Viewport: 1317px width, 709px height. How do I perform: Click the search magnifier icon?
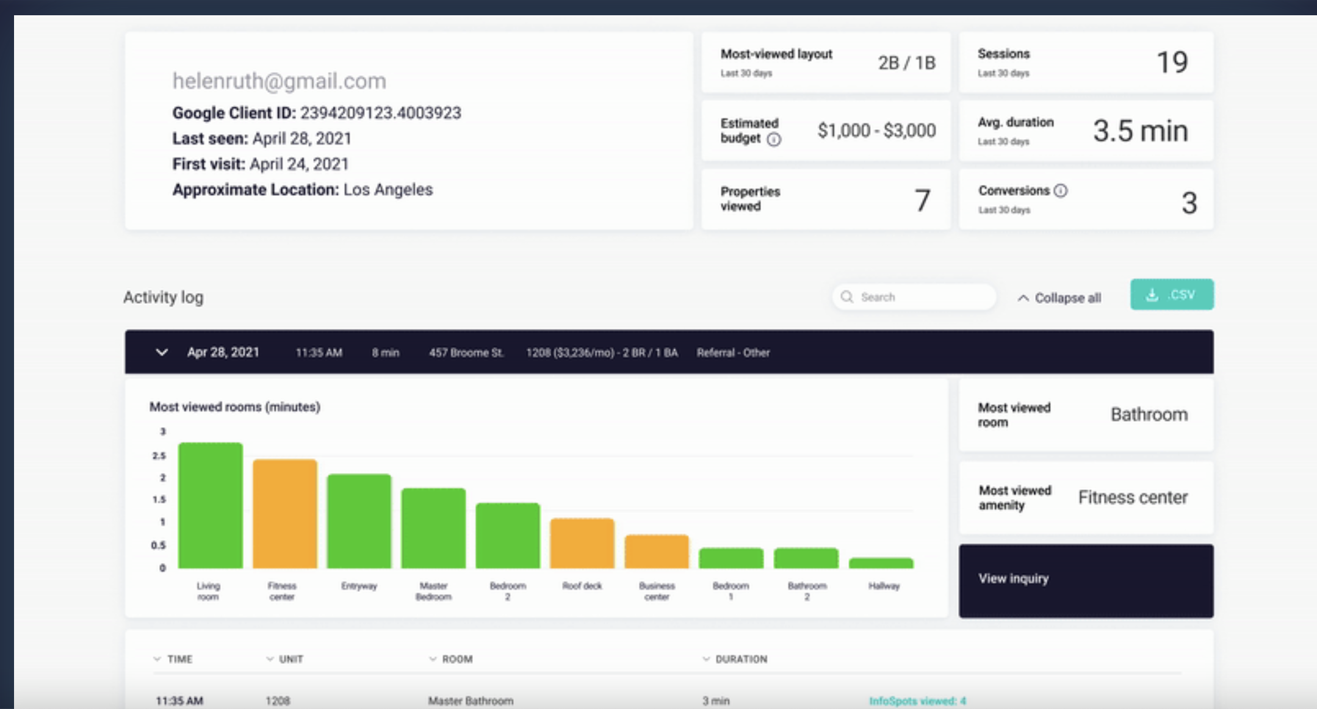click(x=846, y=297)
